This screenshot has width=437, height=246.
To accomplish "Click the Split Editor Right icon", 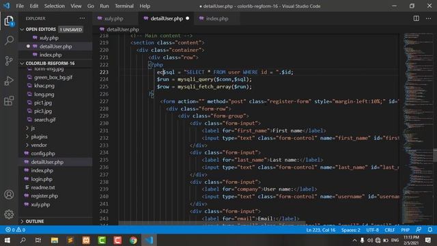I will pyautogui.click(x=416, y=18).
